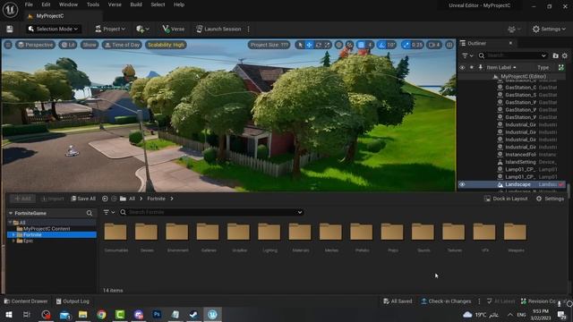The height and width of the screenshot is (322, 573).
Task: Open the File menu
Action: (29, 4)
